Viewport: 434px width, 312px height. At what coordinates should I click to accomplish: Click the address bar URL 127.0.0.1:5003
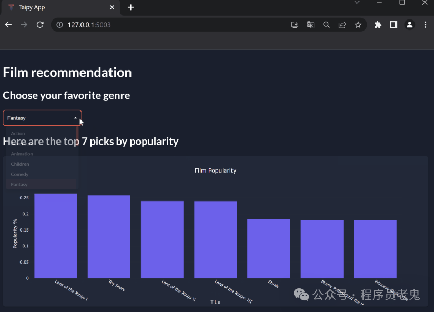click(89, 25)
